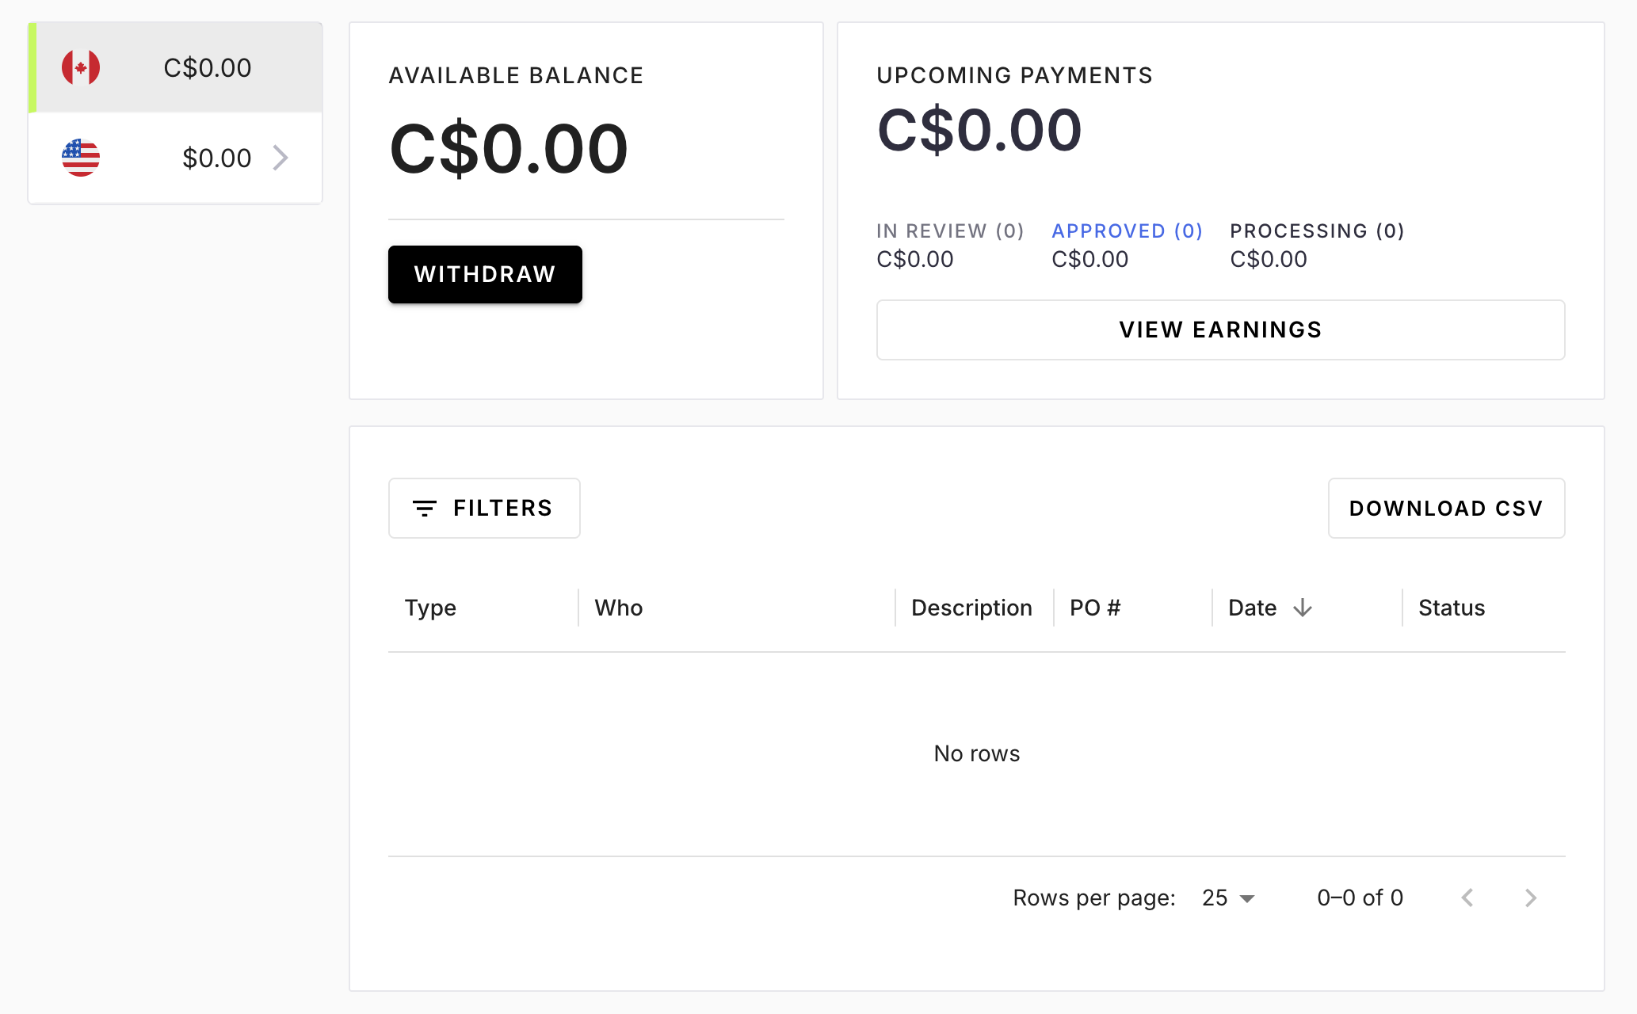Sort by the Status column header
The width and height of the screenshot is (1637, 1014).
(x=1452, y=608)
